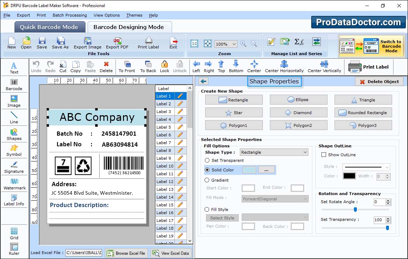Create a new Rounded Rectangle shape
The image size is (408, 259).
pos(363,113)
